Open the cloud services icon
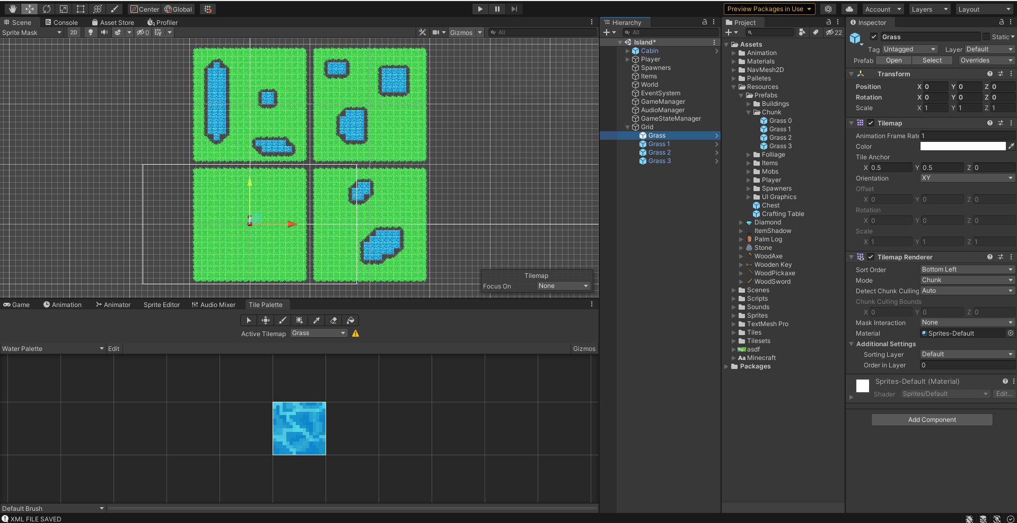This screenshot has height=523, width=1017. [849, 9]
